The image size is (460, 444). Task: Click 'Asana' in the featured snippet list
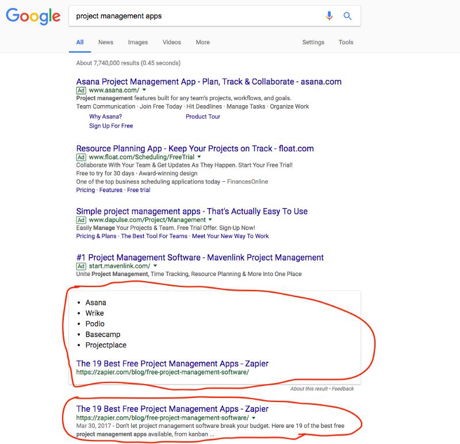tap(95, 303)
